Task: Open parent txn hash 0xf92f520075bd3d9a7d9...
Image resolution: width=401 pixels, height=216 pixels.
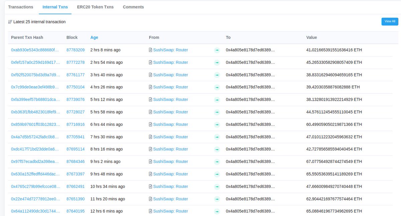Action: click(x=35, y=75)
